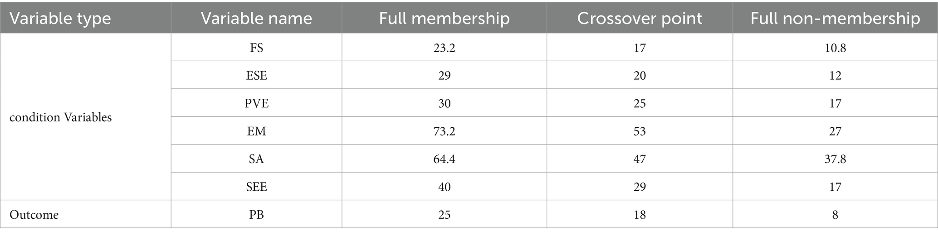The width and height of the screenshot is (938, 236).
Task: Select the FS variable name cell
Action: 256,48
